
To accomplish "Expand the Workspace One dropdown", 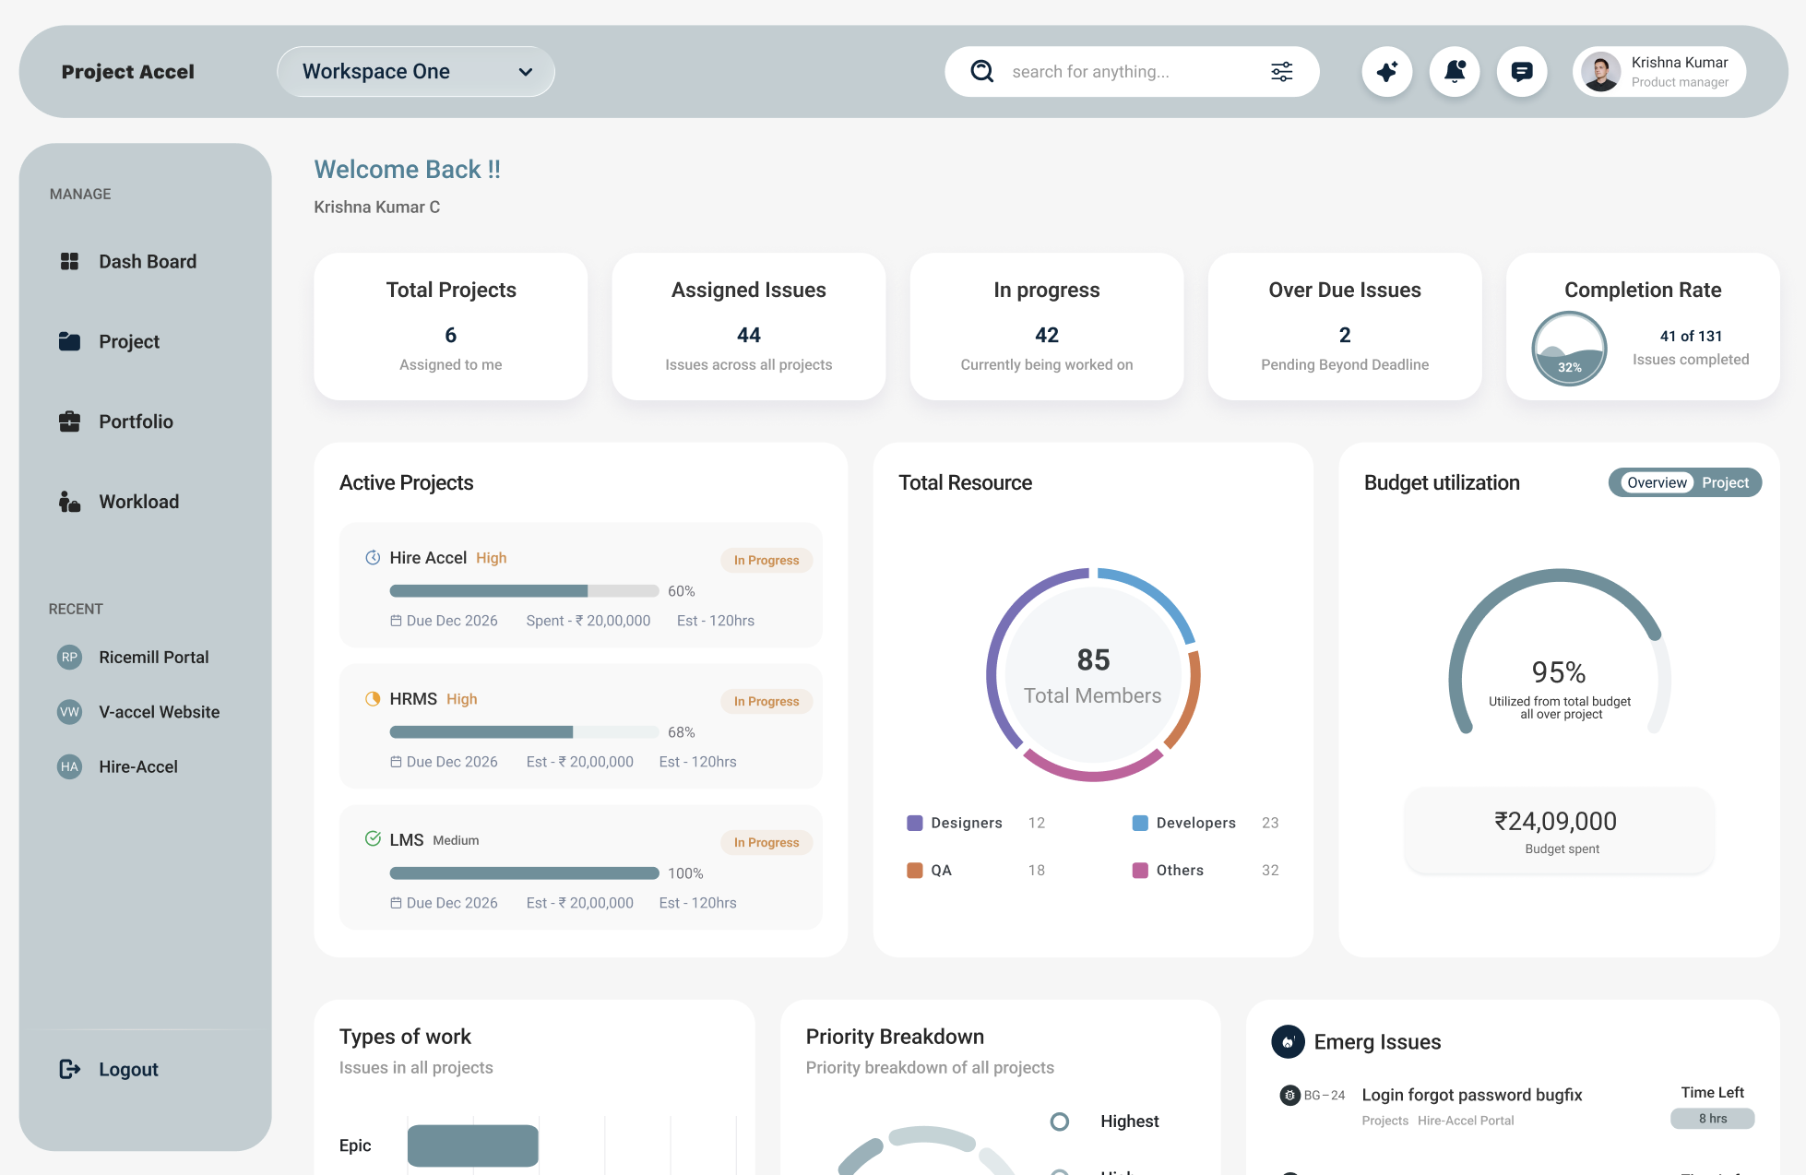I will pos(416,72).
